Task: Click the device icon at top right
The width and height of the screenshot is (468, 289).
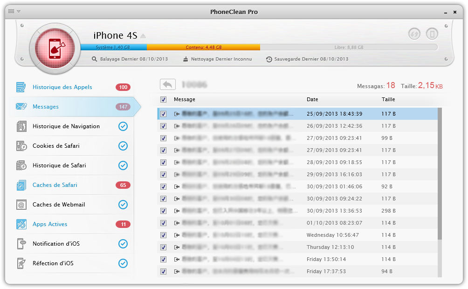Action: click(432, 34)
